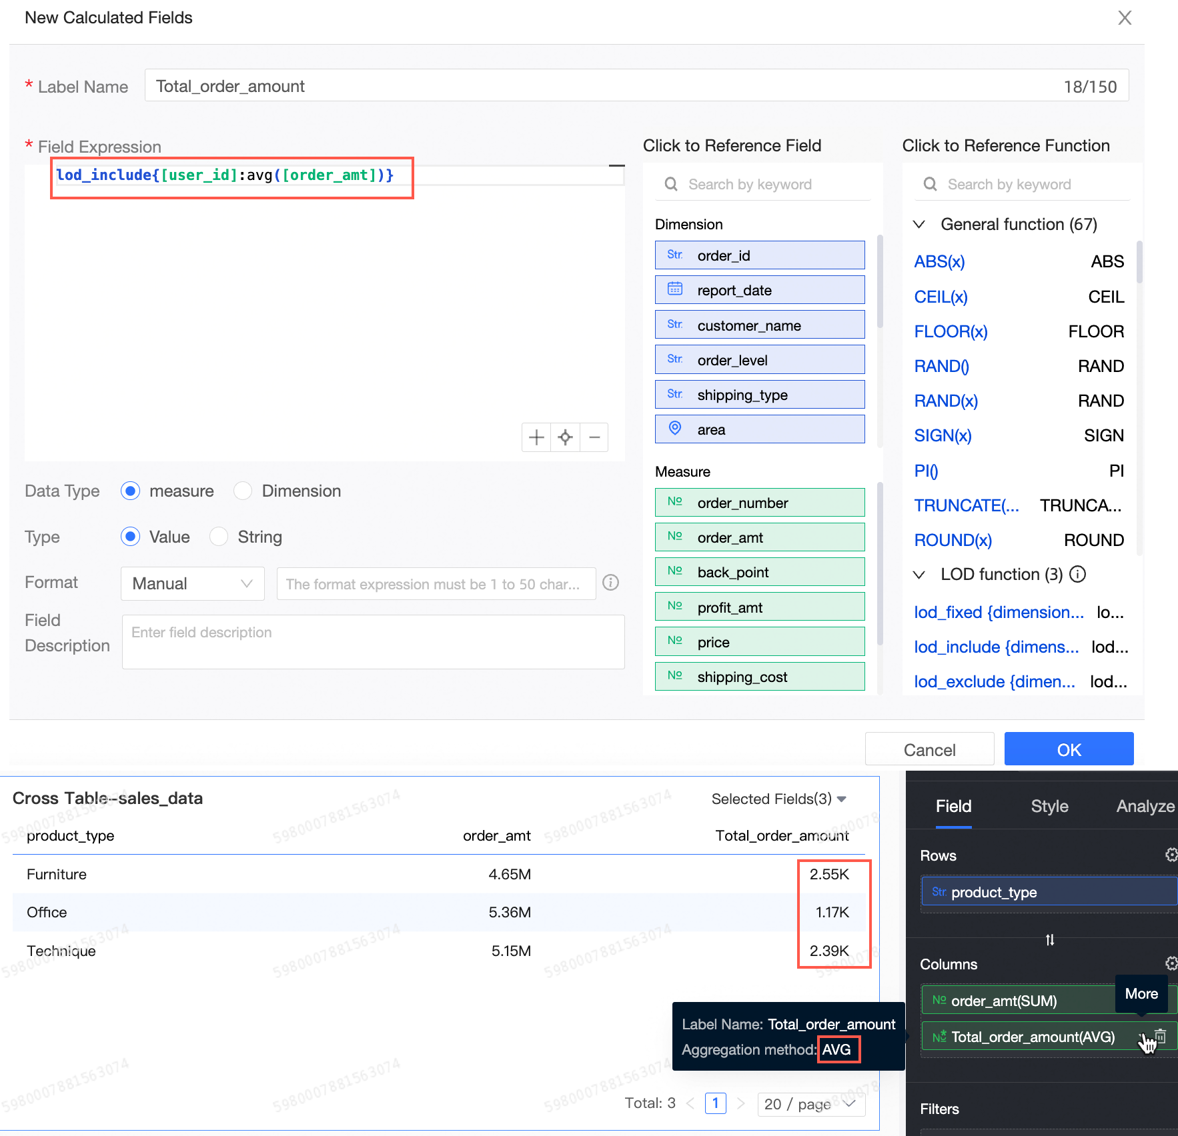
Task: Open the 20 / page size dropdown
Action: pos(812,1104)
